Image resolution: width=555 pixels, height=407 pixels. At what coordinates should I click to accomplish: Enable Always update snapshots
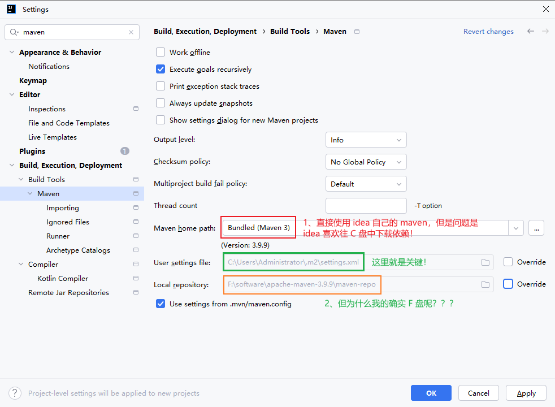[x=161, y=103]
